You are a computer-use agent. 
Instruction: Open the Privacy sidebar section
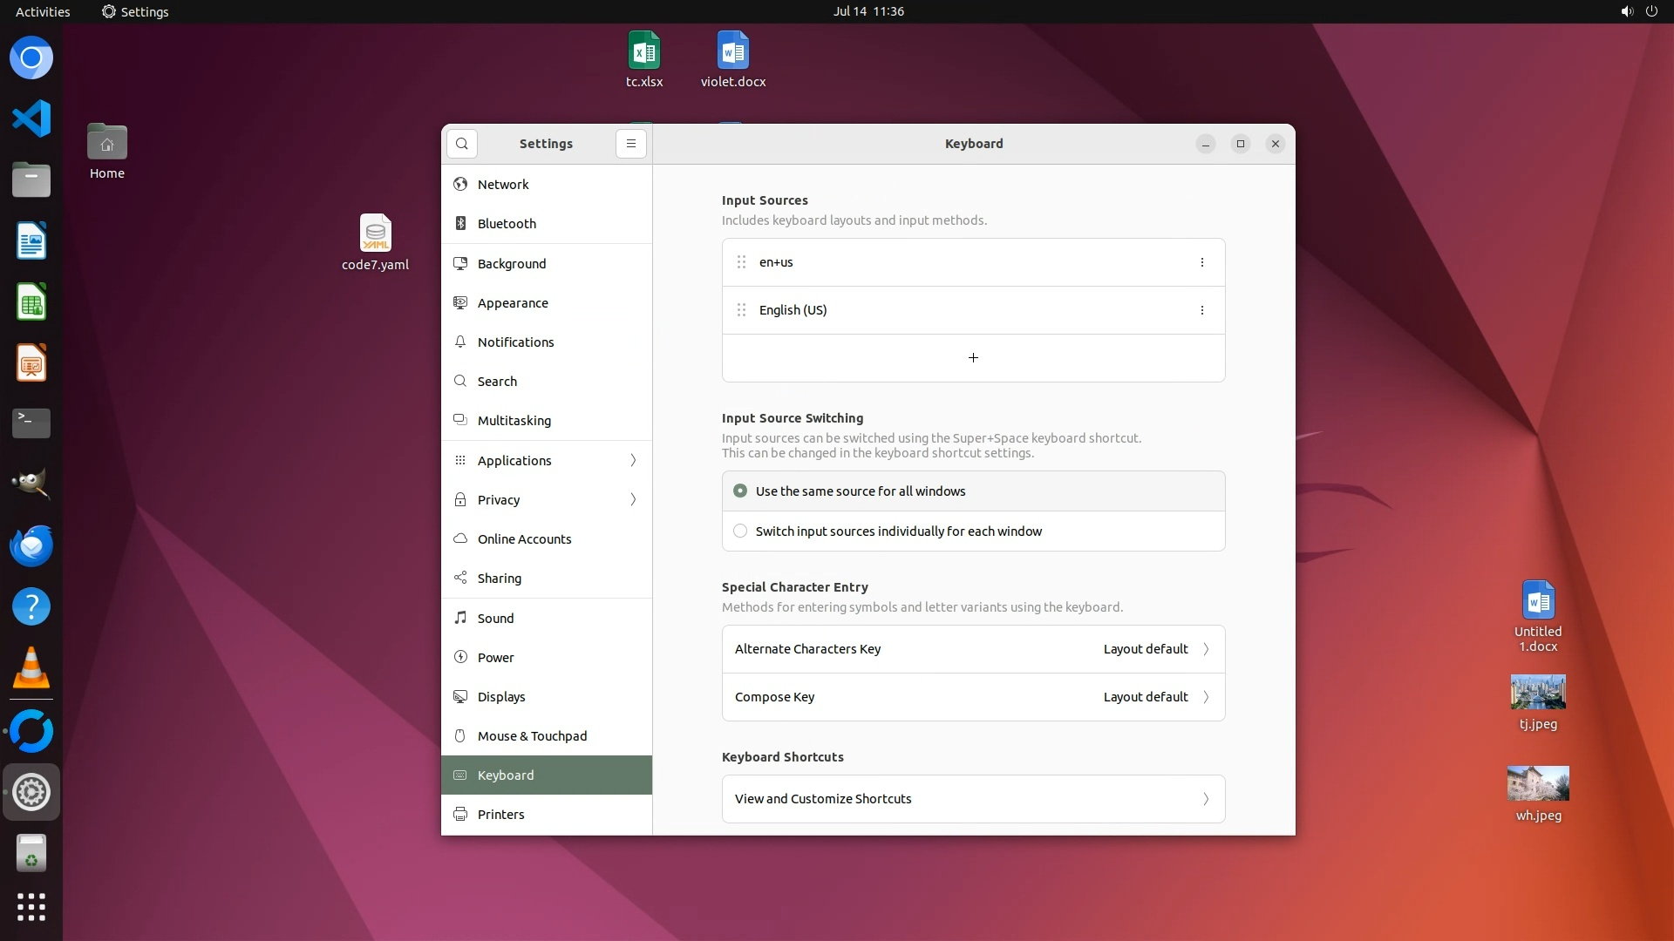coord(547,500)
